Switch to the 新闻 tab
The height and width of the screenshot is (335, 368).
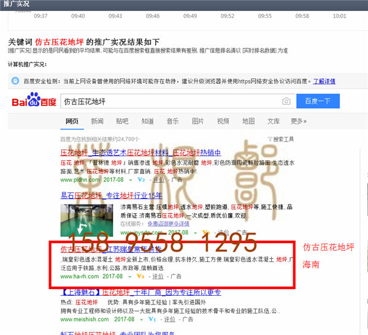pos(97,121)
